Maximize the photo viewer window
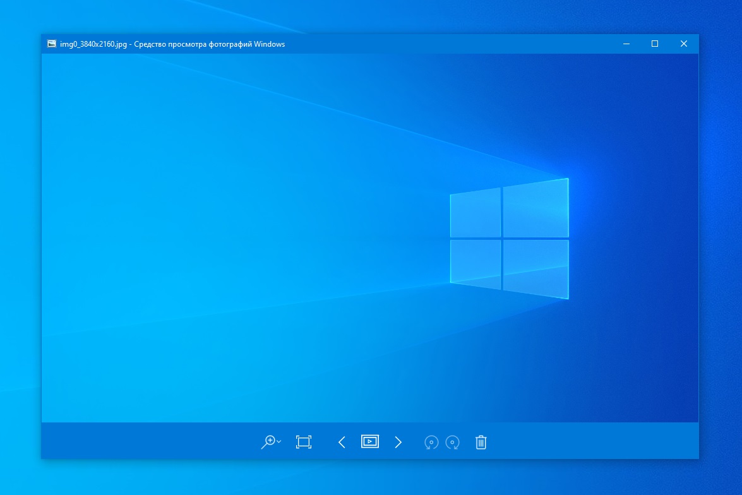742x495 pixels. pyautogui.click(x=655, y=44)
